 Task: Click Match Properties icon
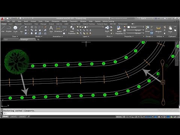(x=119, y=30)
